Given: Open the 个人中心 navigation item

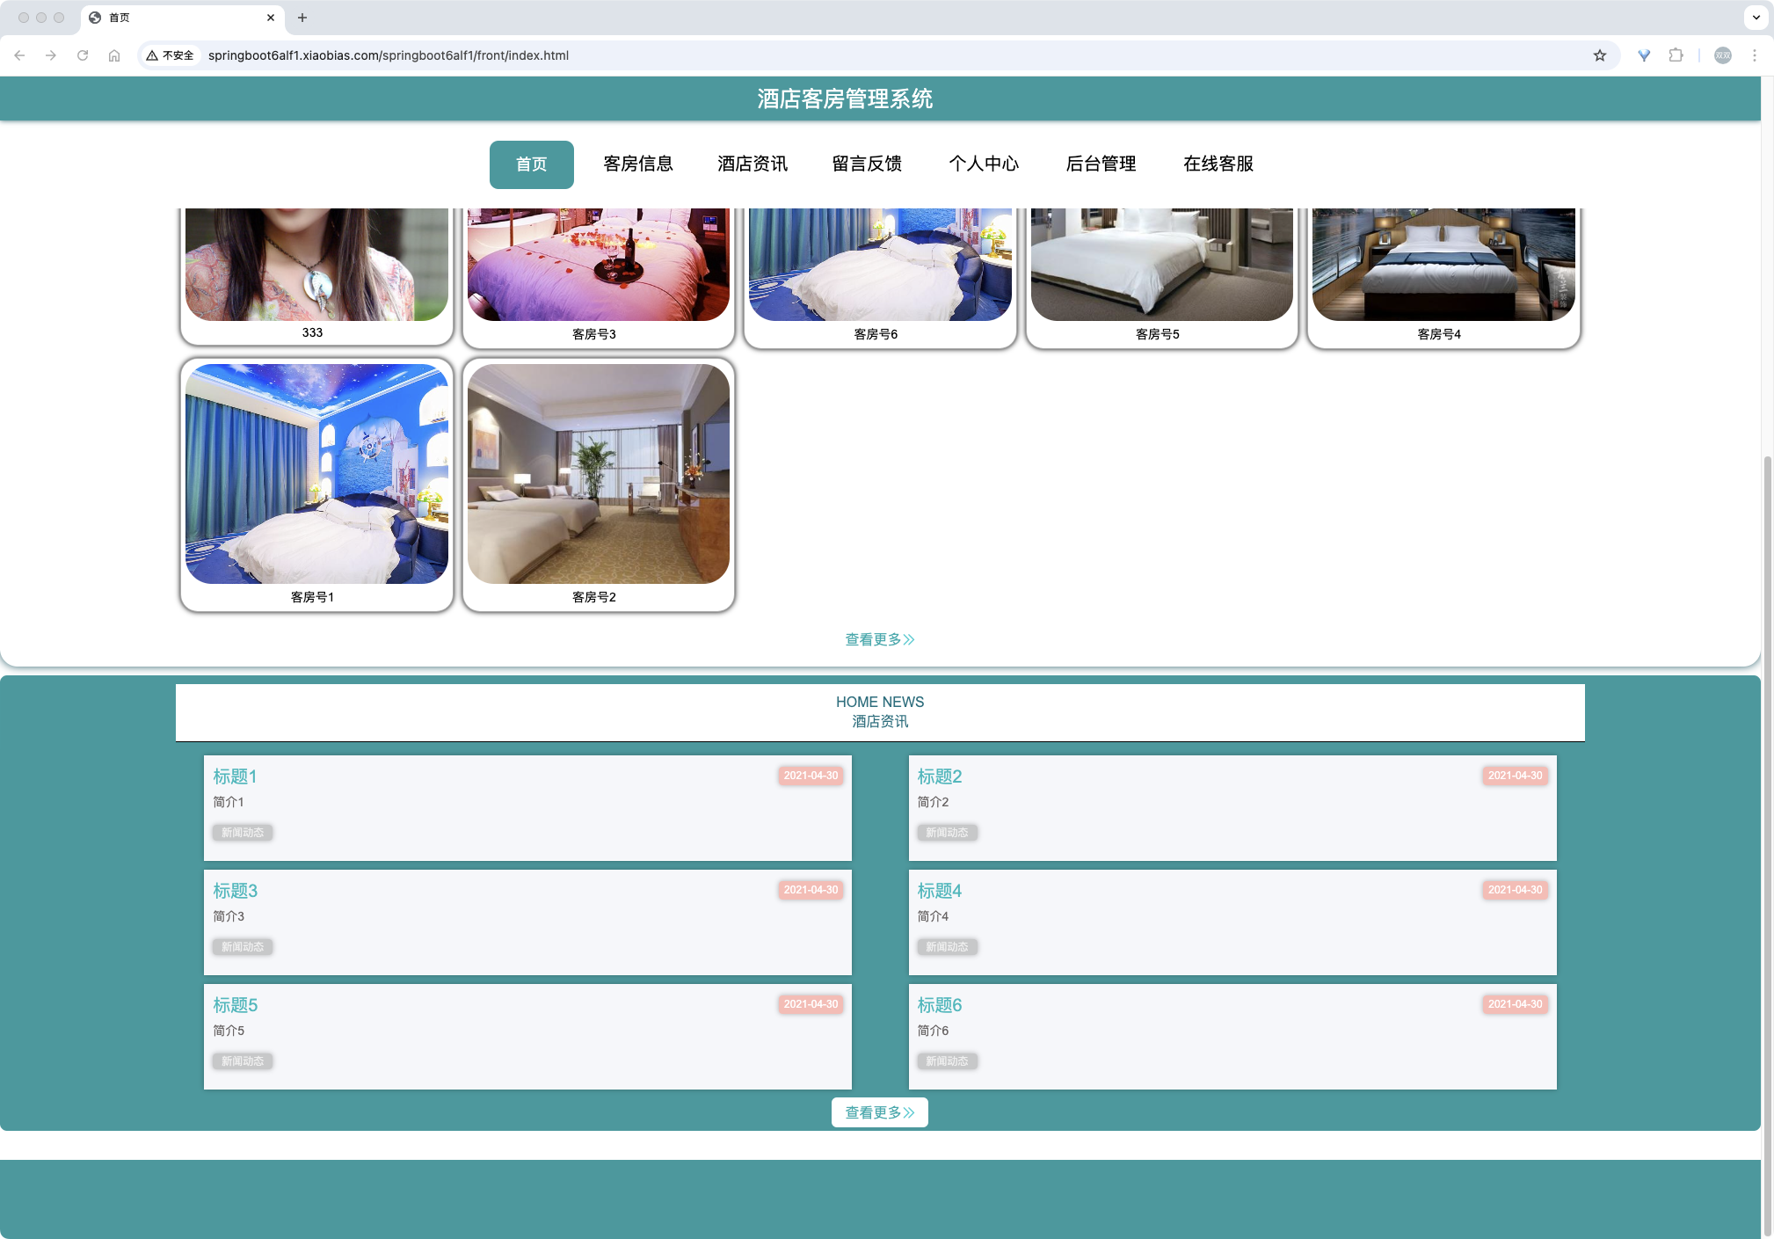Looking at the screenshot, I should (984, 164).
